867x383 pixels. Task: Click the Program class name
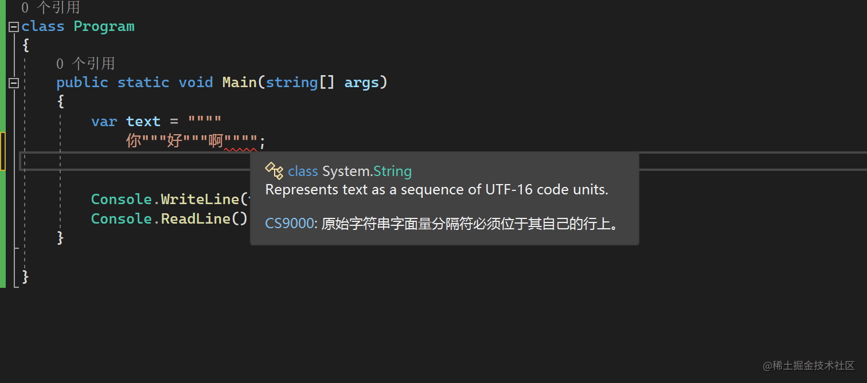(x=104, y=26)
